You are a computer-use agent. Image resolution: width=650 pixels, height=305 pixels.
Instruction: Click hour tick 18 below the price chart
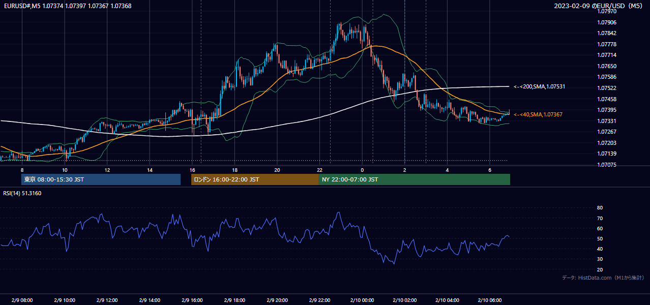tap(234, 170)
